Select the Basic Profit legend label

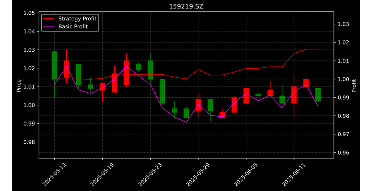[73, 26]
